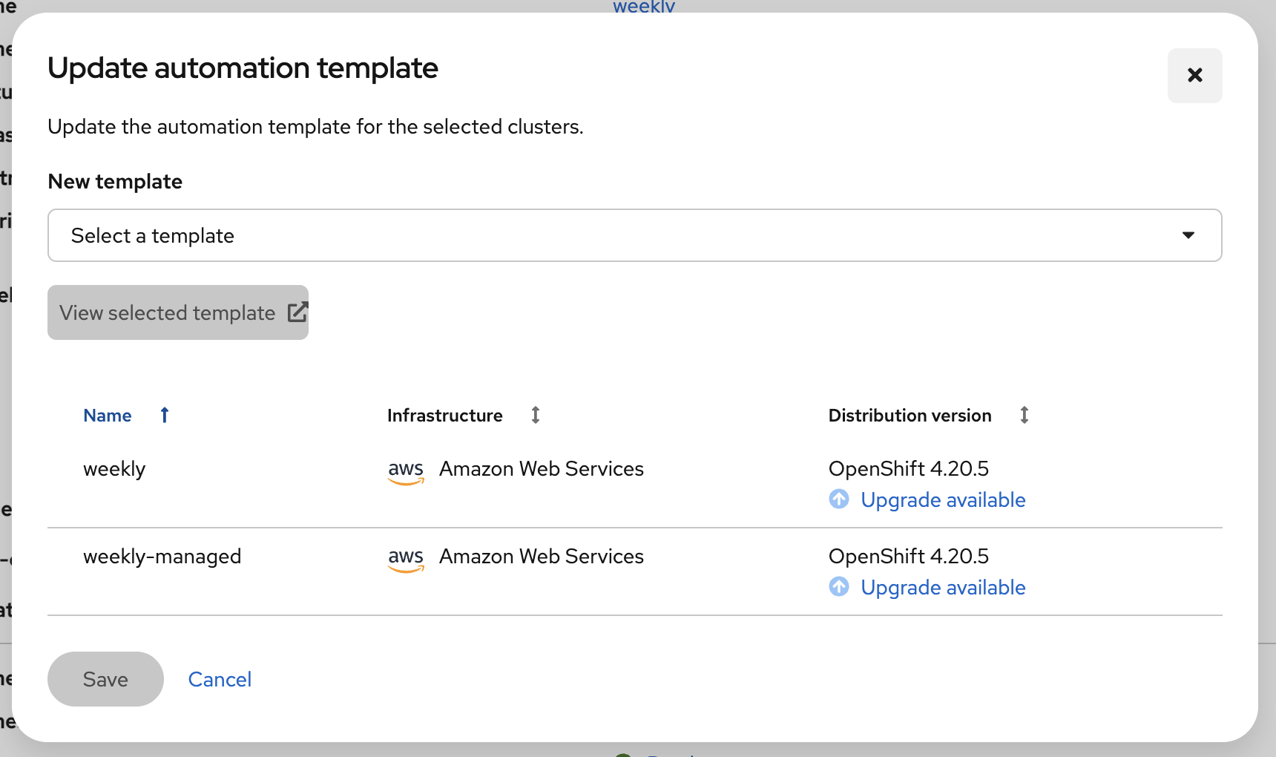Screen dimensions: 1276x757
Task: Select the weekly-managed cluster name cell
Action: click(162, 557)
